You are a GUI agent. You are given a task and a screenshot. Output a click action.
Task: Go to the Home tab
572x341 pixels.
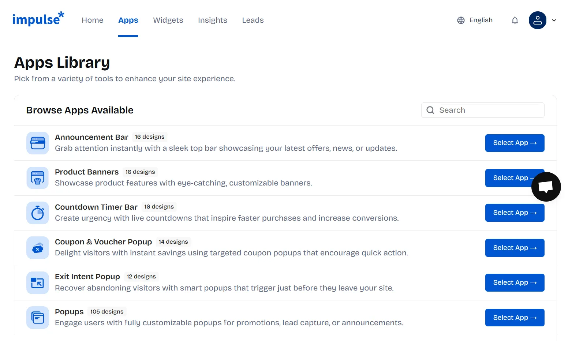(x=93, y=20)
